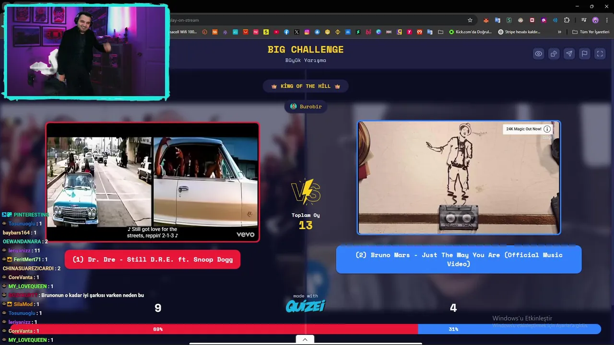Open the Burobir user chip

(x=306, y=106)
